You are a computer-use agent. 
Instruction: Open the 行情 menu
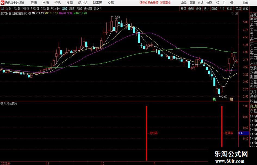34,3
